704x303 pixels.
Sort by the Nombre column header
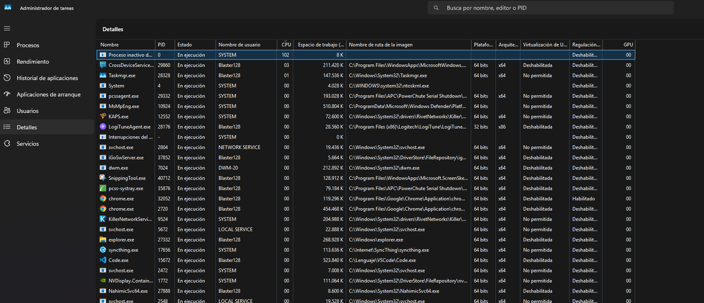coord(126,45)
